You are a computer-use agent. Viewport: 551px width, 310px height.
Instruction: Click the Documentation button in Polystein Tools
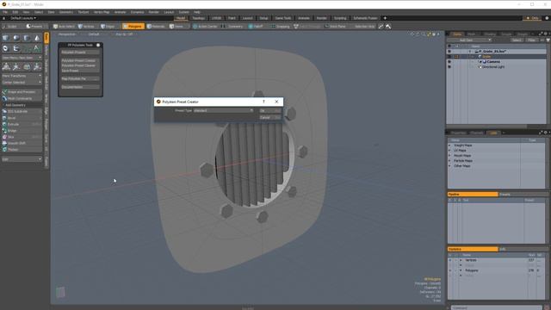pyautogui.click(x=80, y=87)
